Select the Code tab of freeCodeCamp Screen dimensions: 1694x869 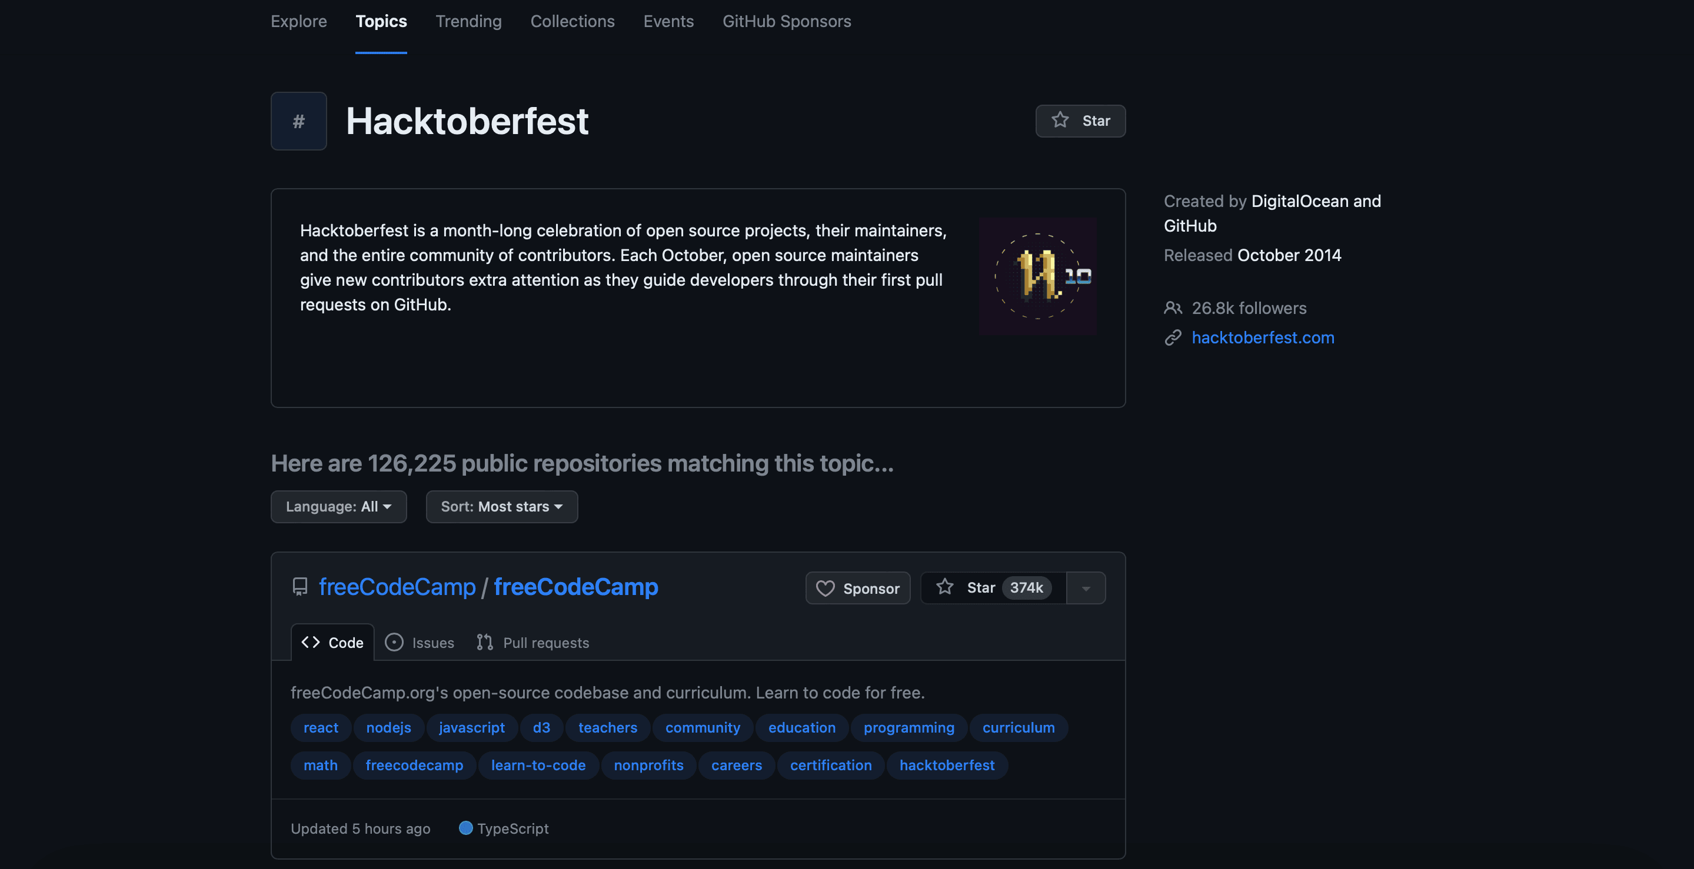[333, 642]
